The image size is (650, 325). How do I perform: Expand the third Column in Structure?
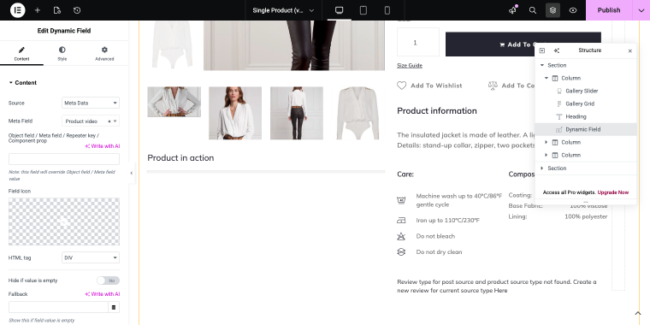coord(547,155)
